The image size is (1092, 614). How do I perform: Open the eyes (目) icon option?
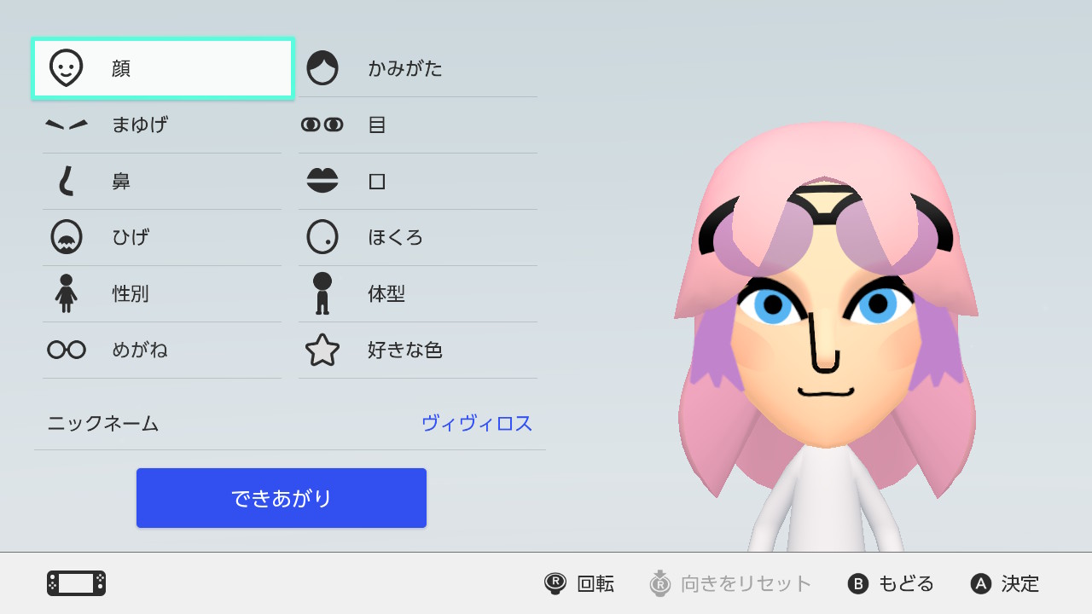tap(322, 125)
